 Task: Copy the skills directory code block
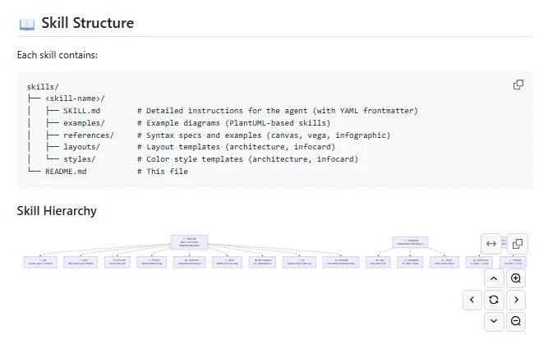pos(518,85)
